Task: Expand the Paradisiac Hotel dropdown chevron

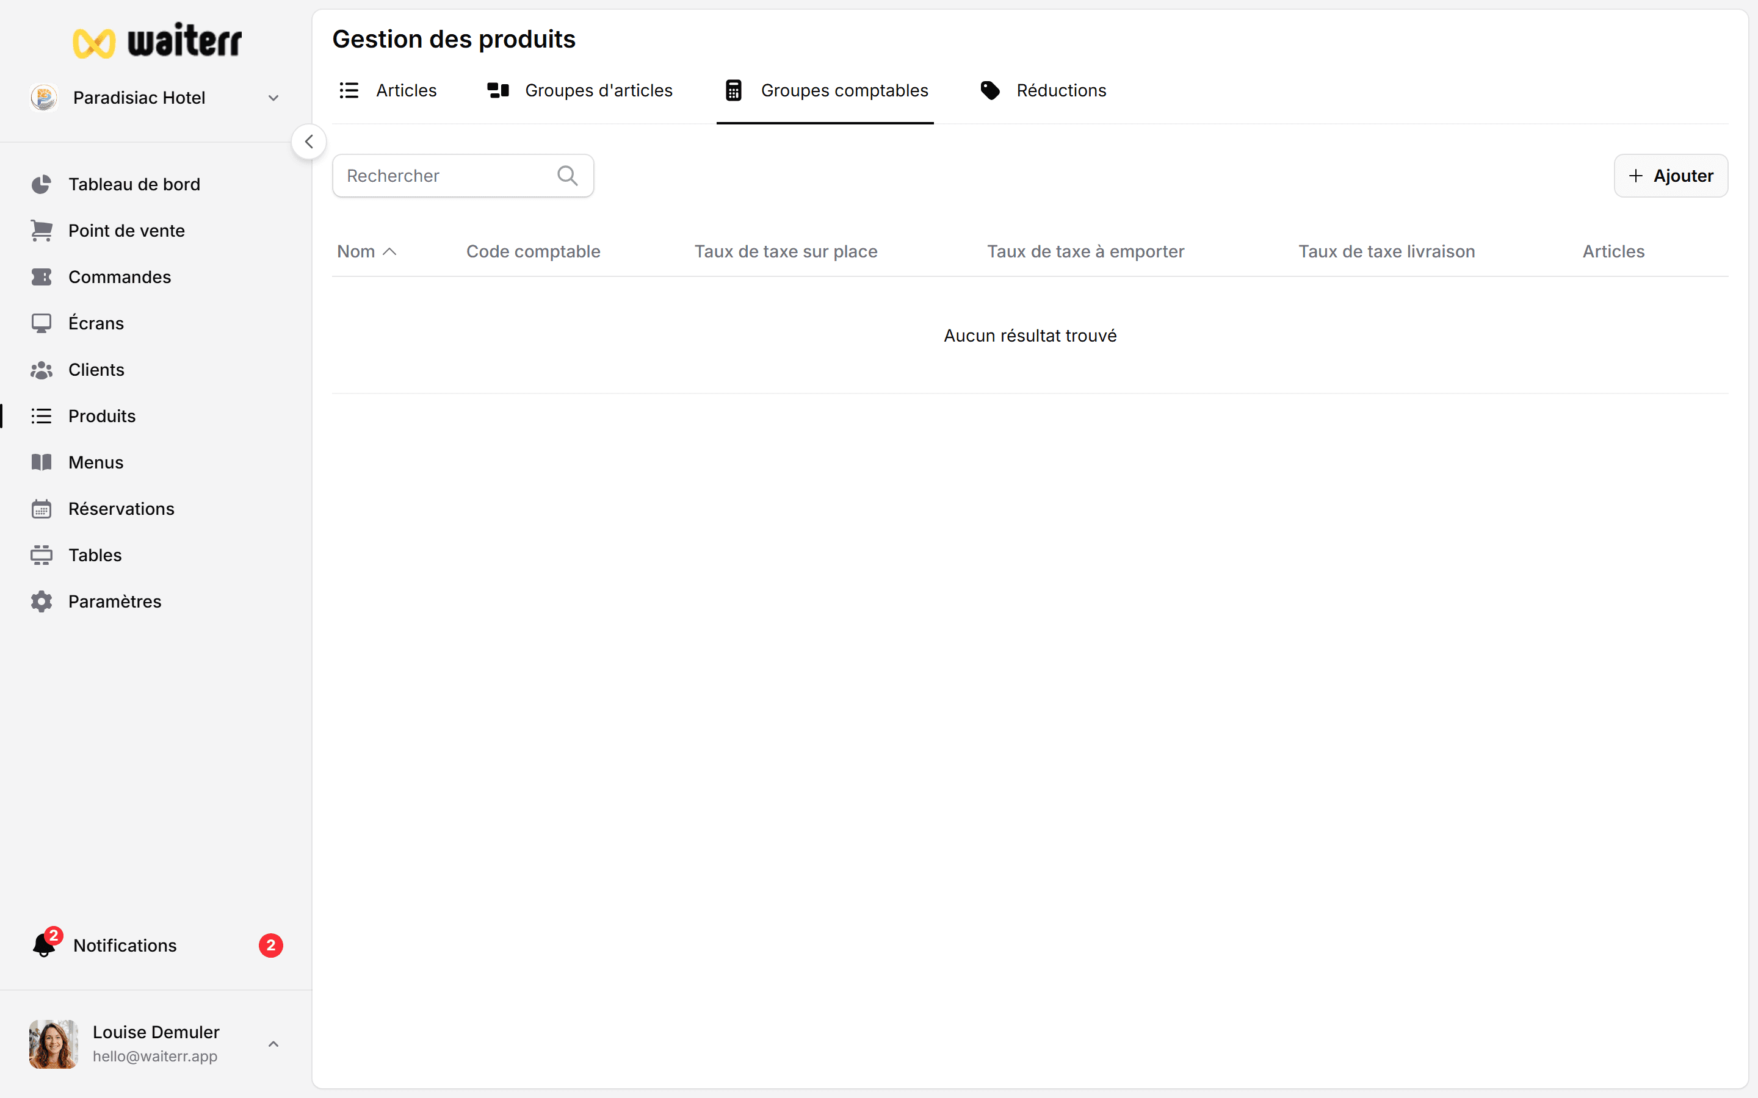Action: click(x=273, y=98)
